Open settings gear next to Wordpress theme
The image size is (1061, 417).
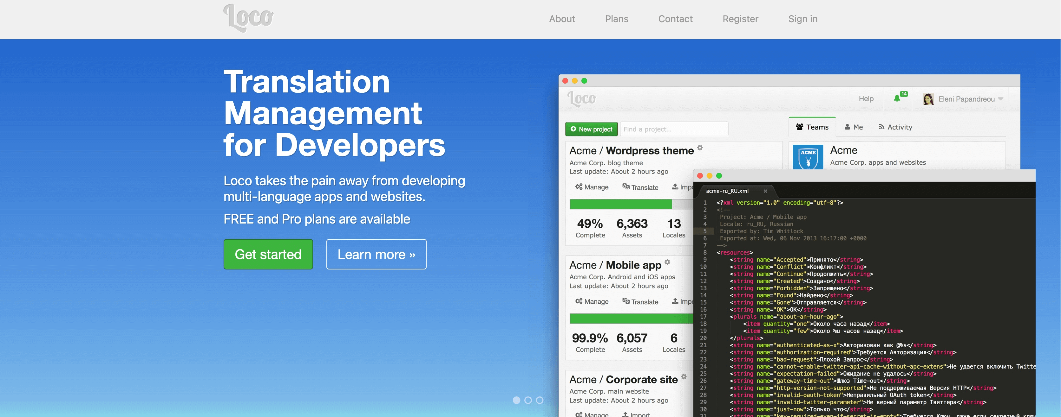(700, 148)
